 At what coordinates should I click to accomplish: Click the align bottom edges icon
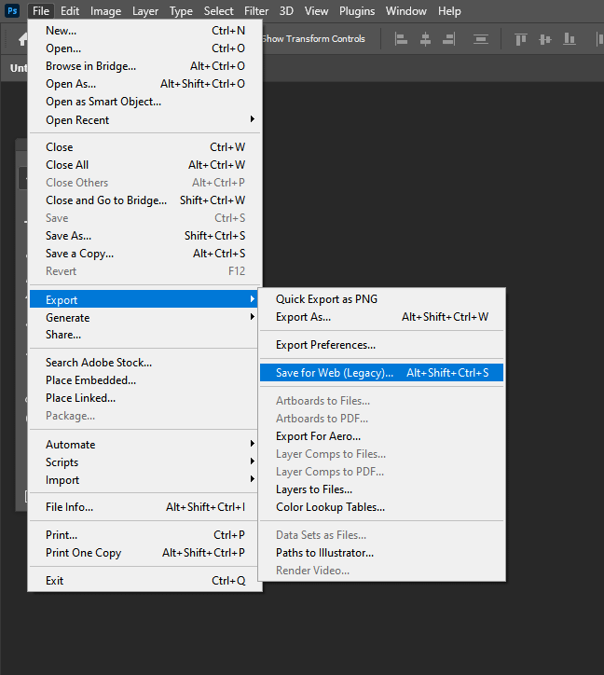(570, 39)
